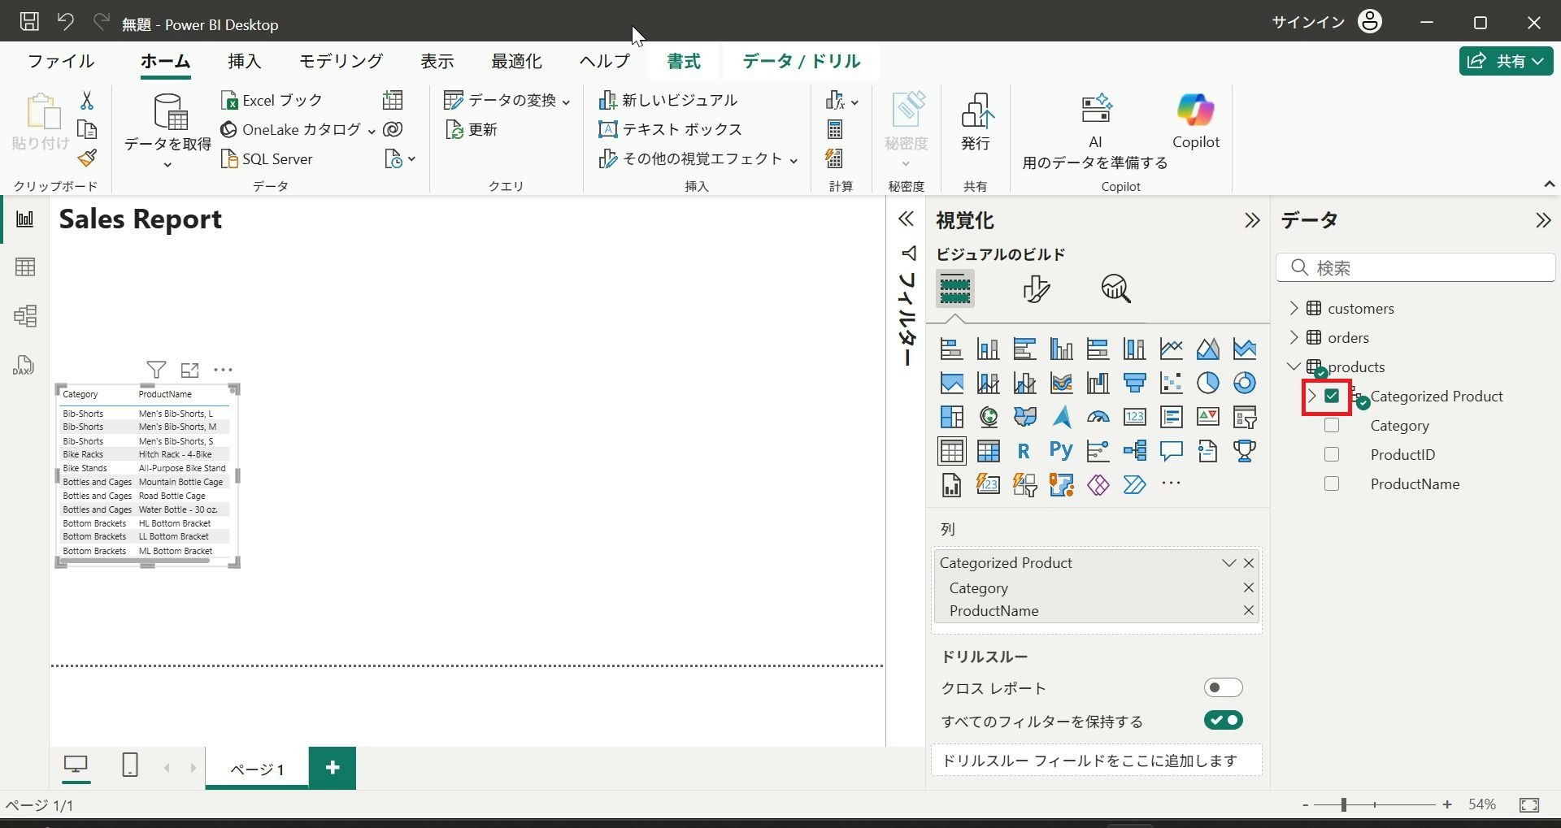Screen dimensions: 1561x828
Task: Open the 共有 dropdown button
Action: tap(1506, 61)
